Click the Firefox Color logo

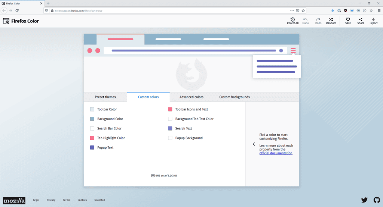(x=21, y=21)
